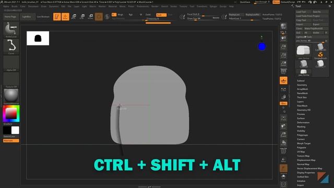
Task: Click the QuickSave button
Action: click(x=245, y=2)
